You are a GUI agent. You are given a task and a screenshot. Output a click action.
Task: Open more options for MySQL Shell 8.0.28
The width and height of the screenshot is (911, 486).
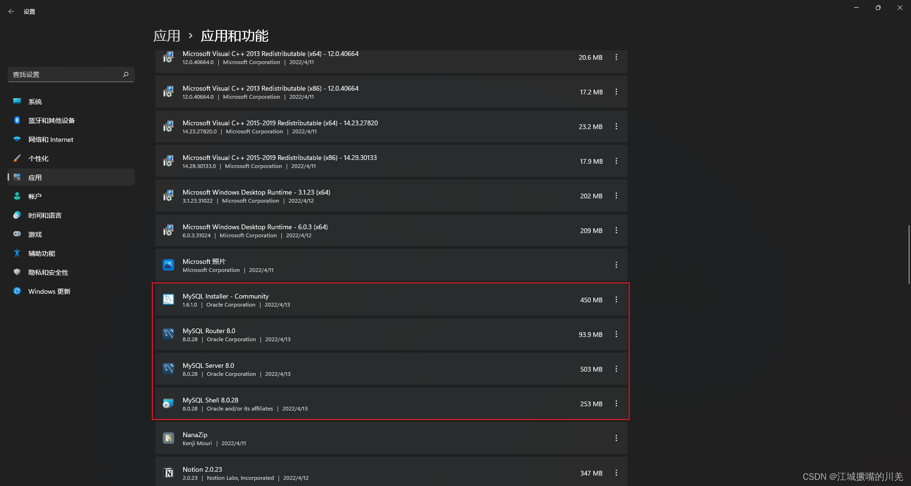[x=616, y=404]
